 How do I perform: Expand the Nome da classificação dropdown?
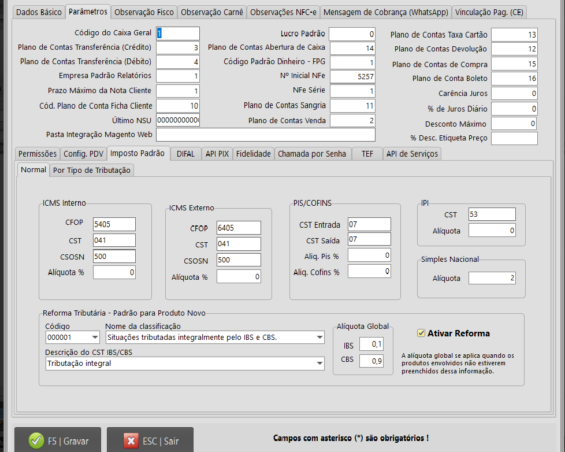[319, 338]
